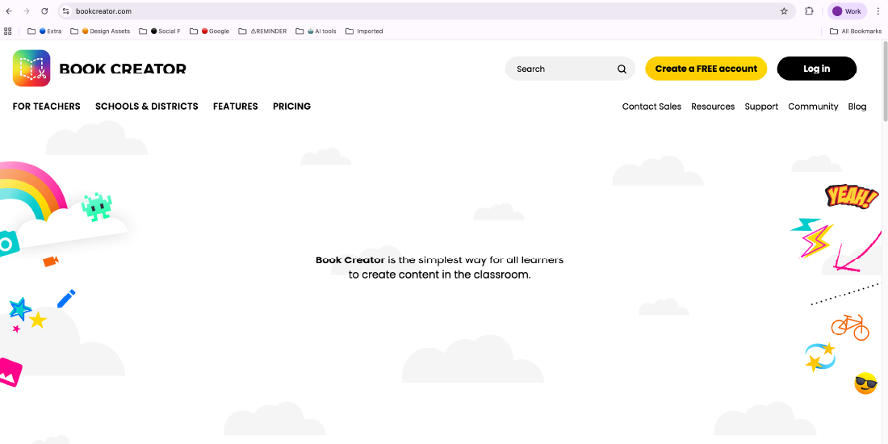Expand the Design Assets bookmark folder

click(100, 31)
